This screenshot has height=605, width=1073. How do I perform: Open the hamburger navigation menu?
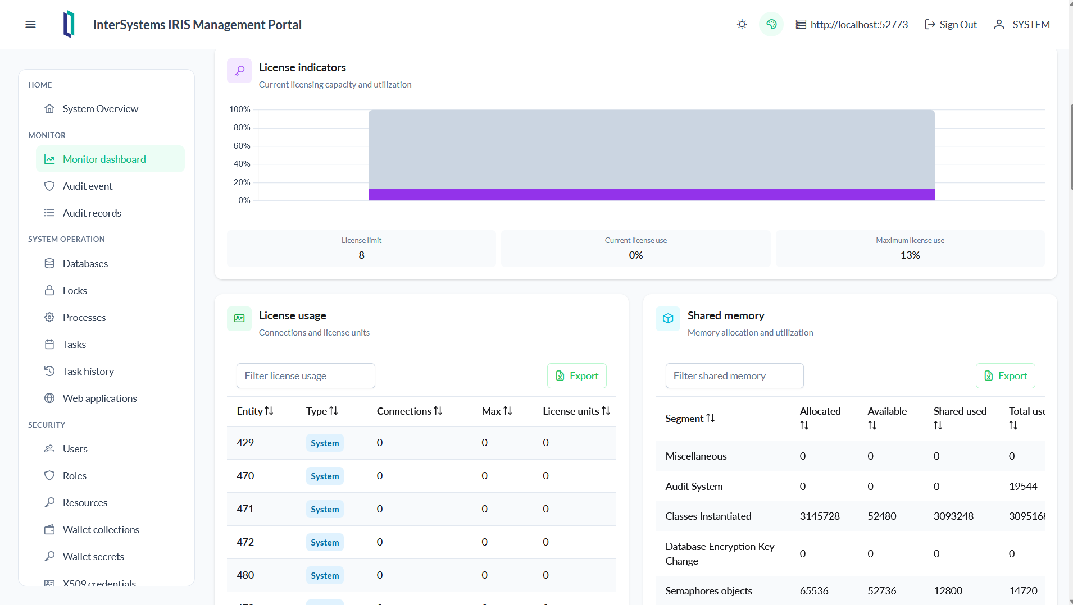click(31, 24)
